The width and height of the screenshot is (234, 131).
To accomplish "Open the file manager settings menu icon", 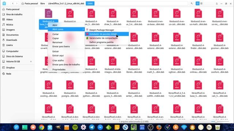I will coord(217,4).
